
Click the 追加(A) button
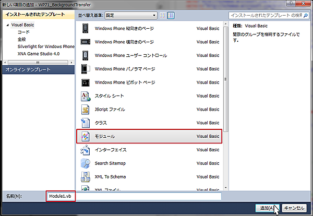point(267,208)
